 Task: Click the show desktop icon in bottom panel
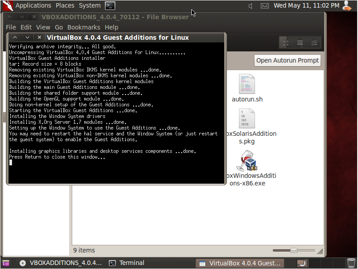pyautogui.click(x=6, y=263)
